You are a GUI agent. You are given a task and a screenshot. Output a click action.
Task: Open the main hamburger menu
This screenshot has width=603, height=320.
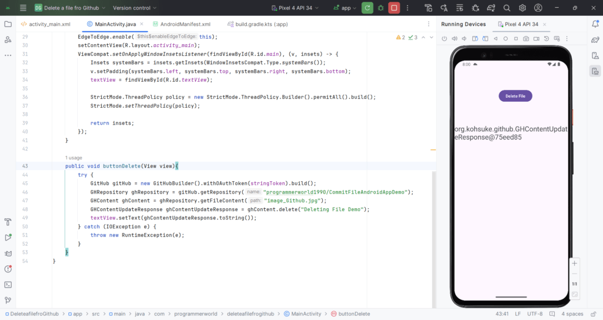(x=23, y=8)
